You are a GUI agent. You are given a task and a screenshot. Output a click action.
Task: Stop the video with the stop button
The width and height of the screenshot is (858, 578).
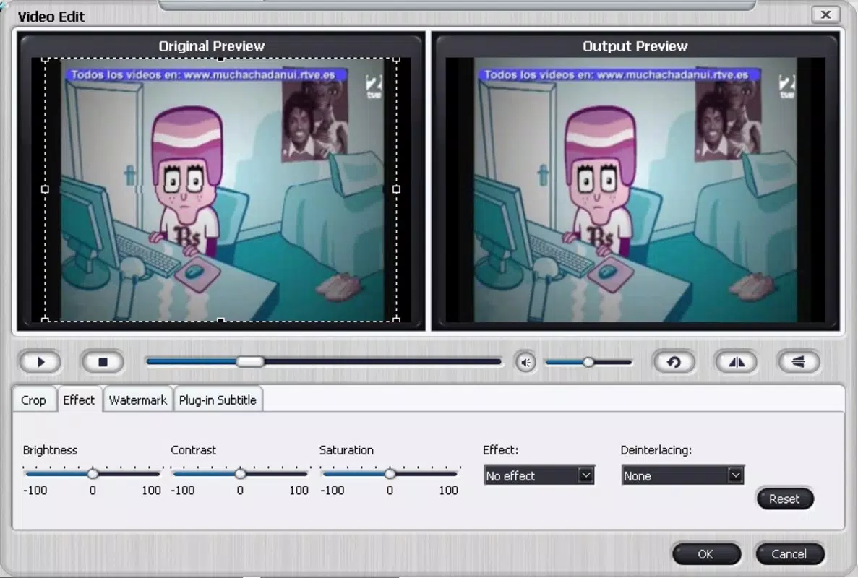click(x=103, y=362)
